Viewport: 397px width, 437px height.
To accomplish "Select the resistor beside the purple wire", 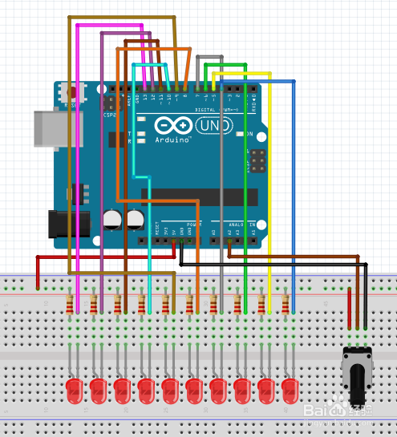I will coord(94,305).
